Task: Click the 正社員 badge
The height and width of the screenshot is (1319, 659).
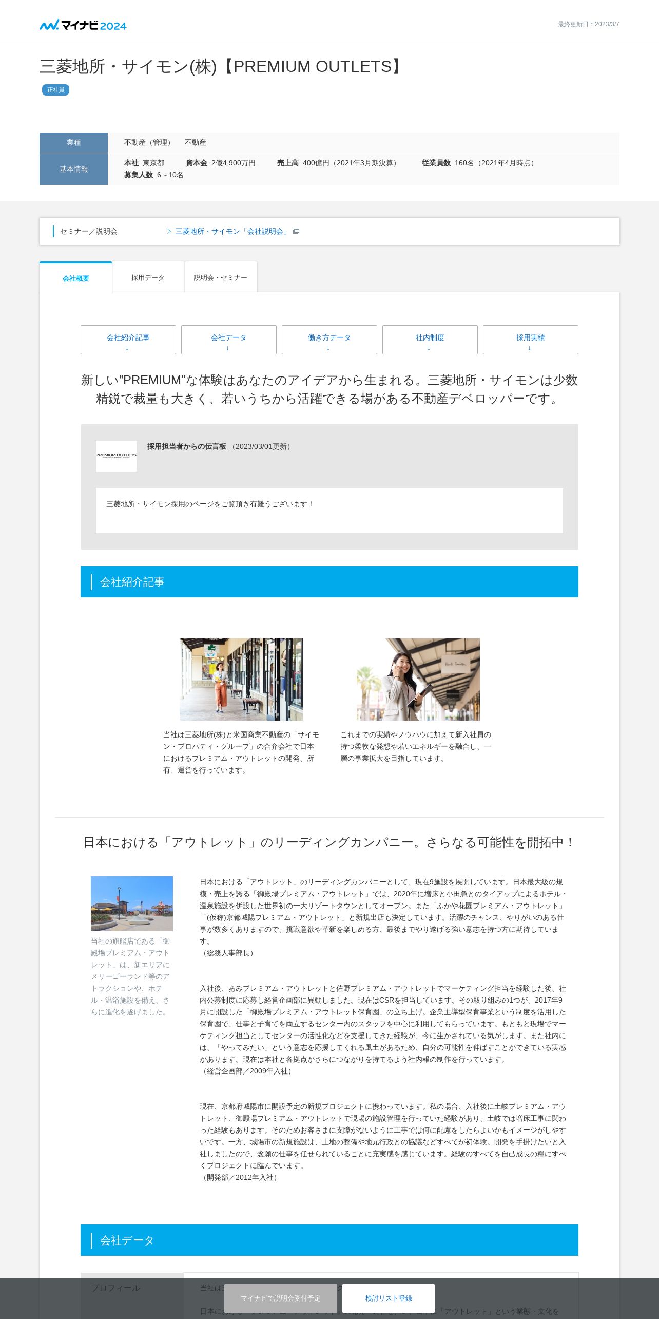Action: pos(55,90)
